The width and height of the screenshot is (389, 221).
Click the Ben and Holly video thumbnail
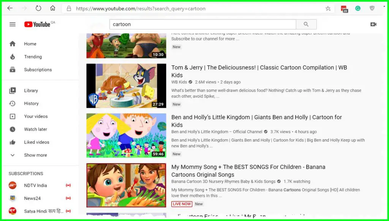pos(126,135)
